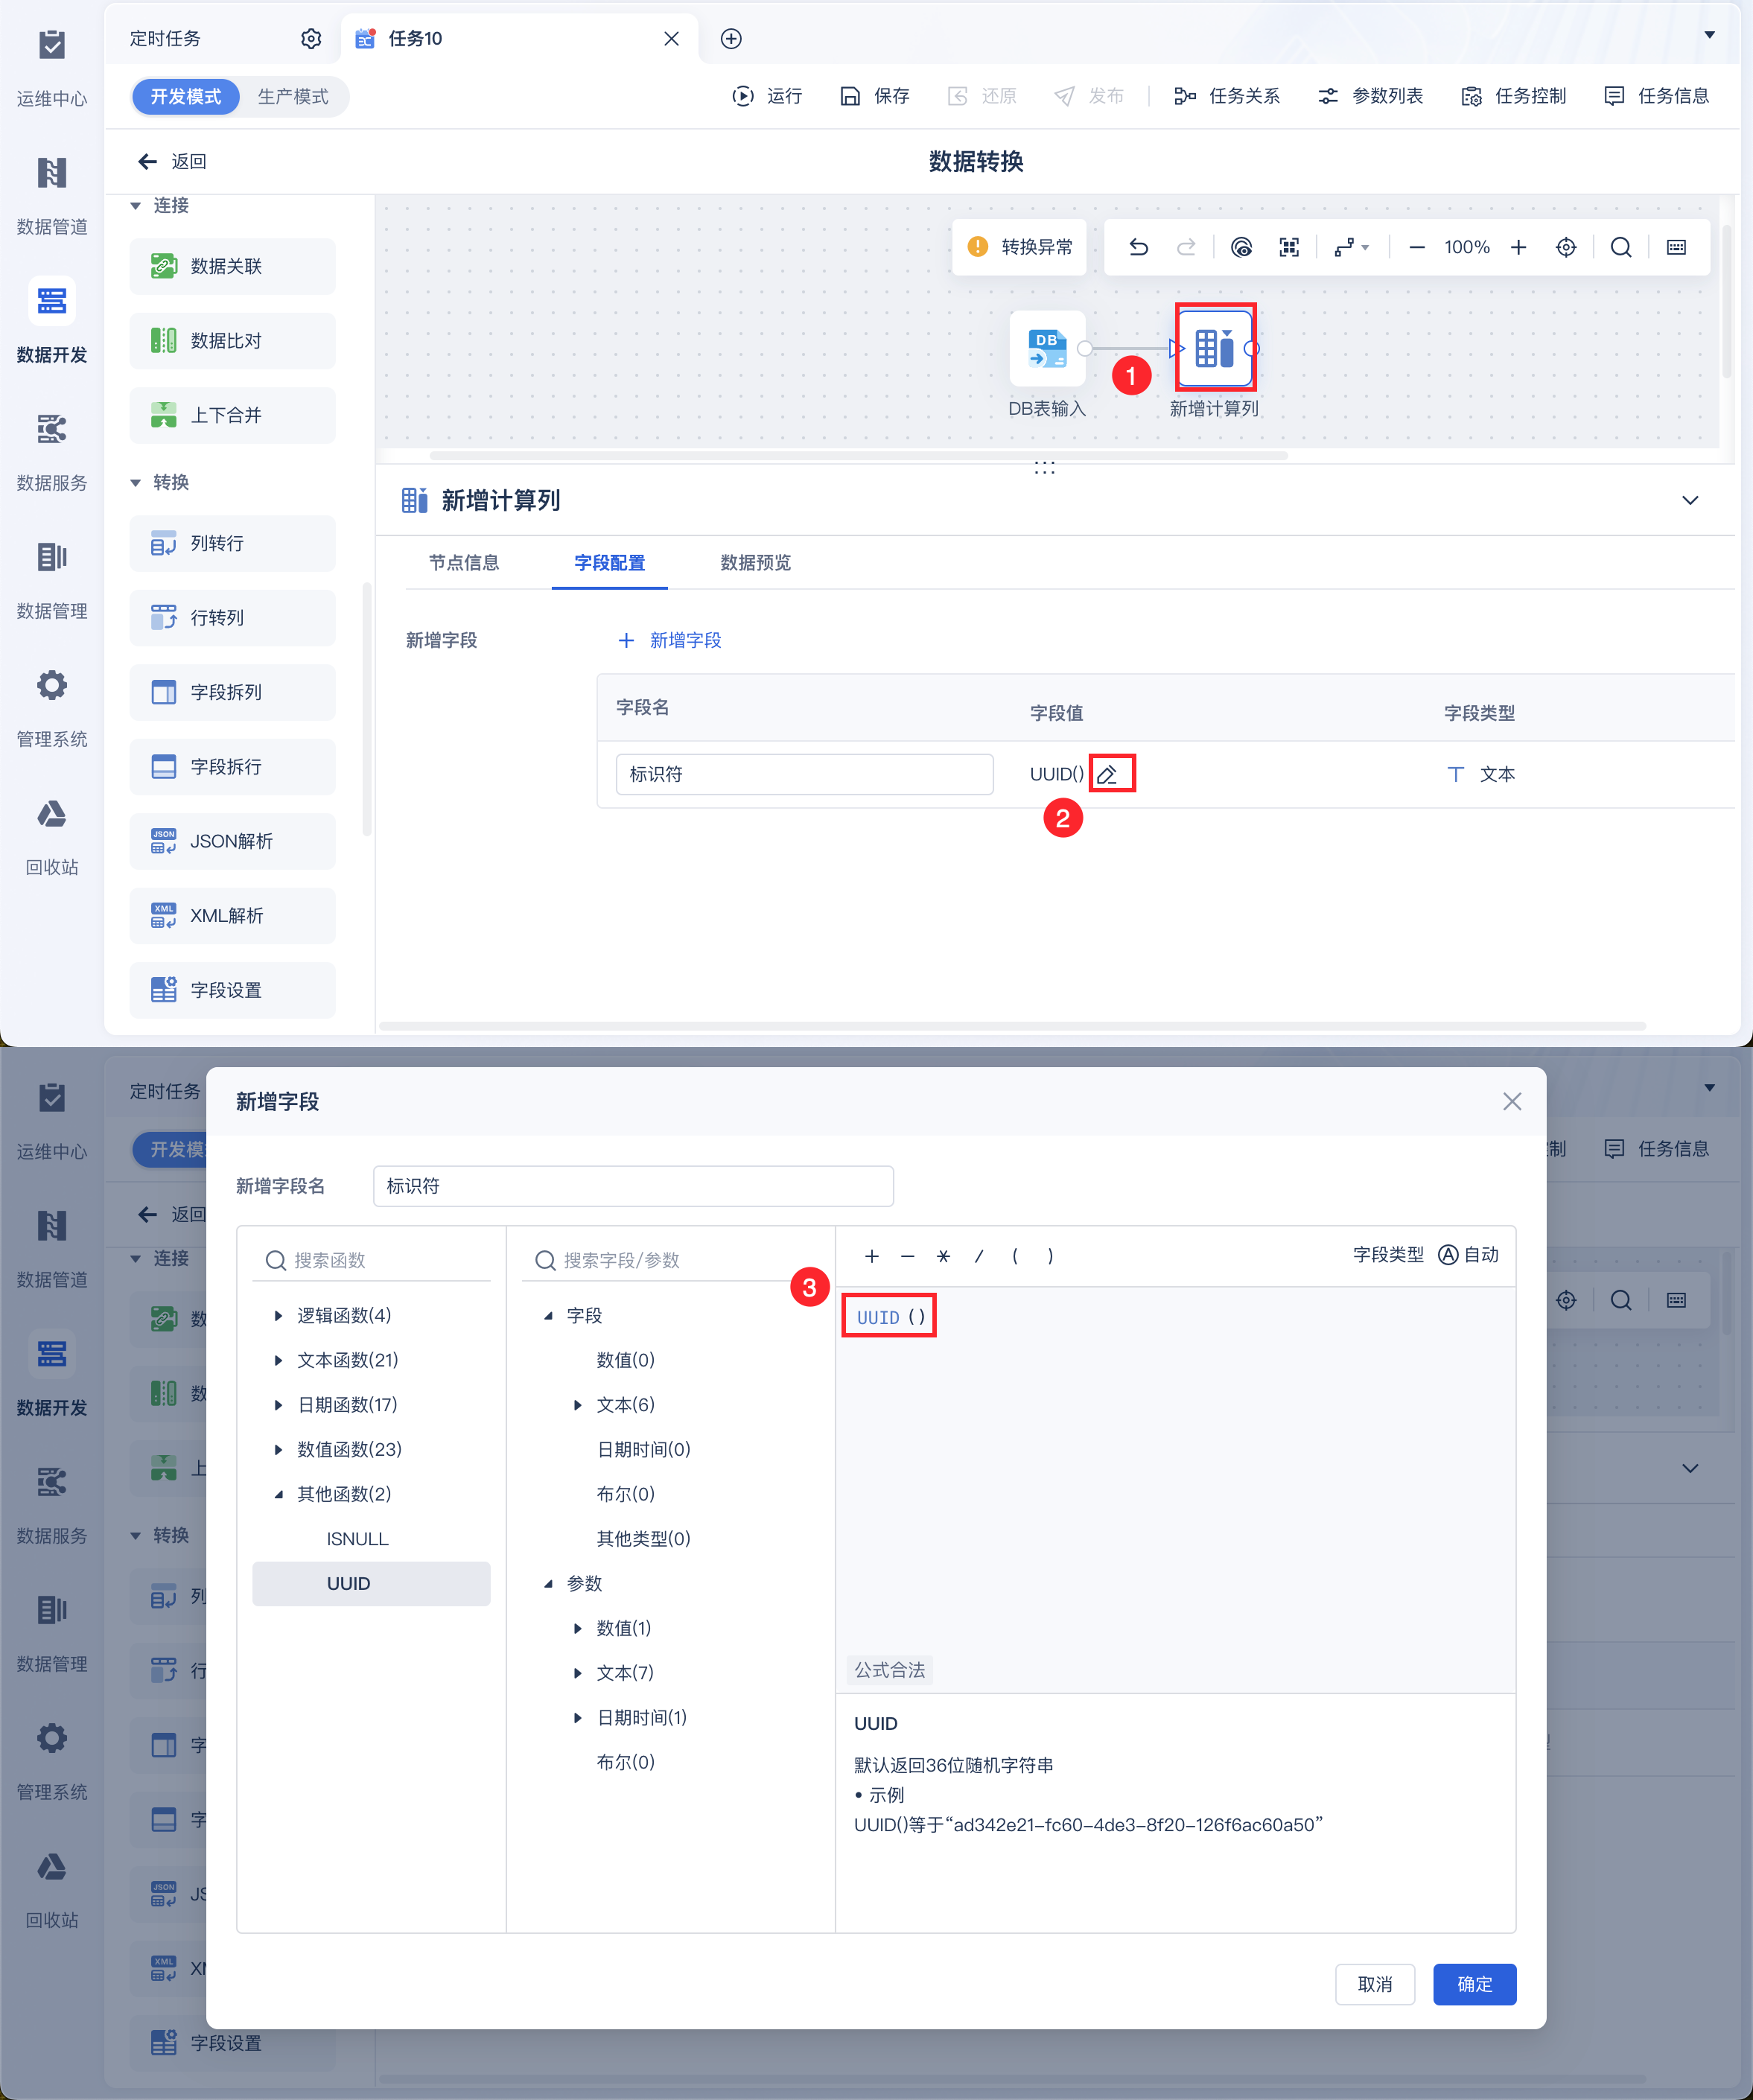Switch to the 数据预览 tab
The height and width of the screenshot is (2100, 1753).
click(755, 562)
